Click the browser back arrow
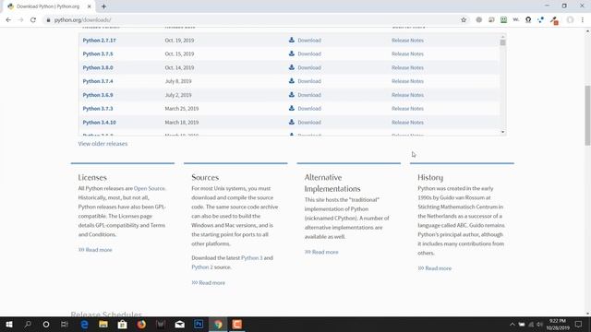 click(x=8, y=20)
